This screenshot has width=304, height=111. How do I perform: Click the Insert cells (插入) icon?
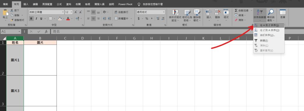click(209, 12)
